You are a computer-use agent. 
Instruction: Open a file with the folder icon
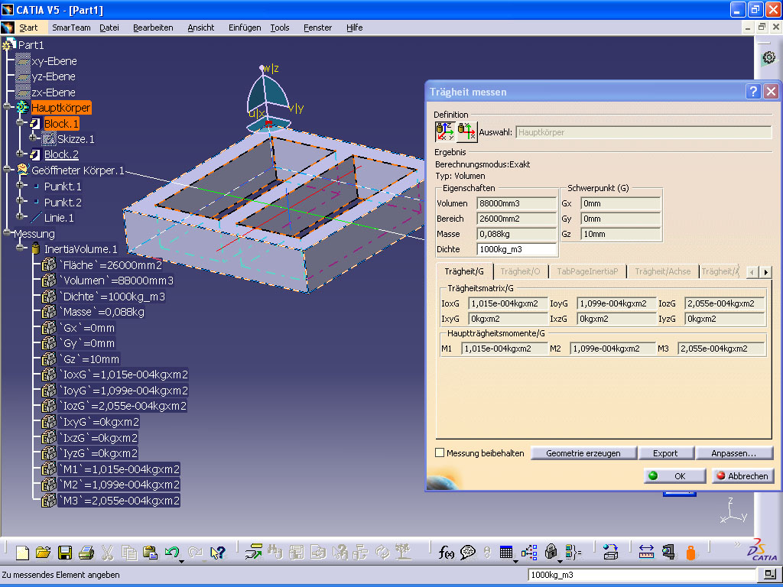pos(44,552)
